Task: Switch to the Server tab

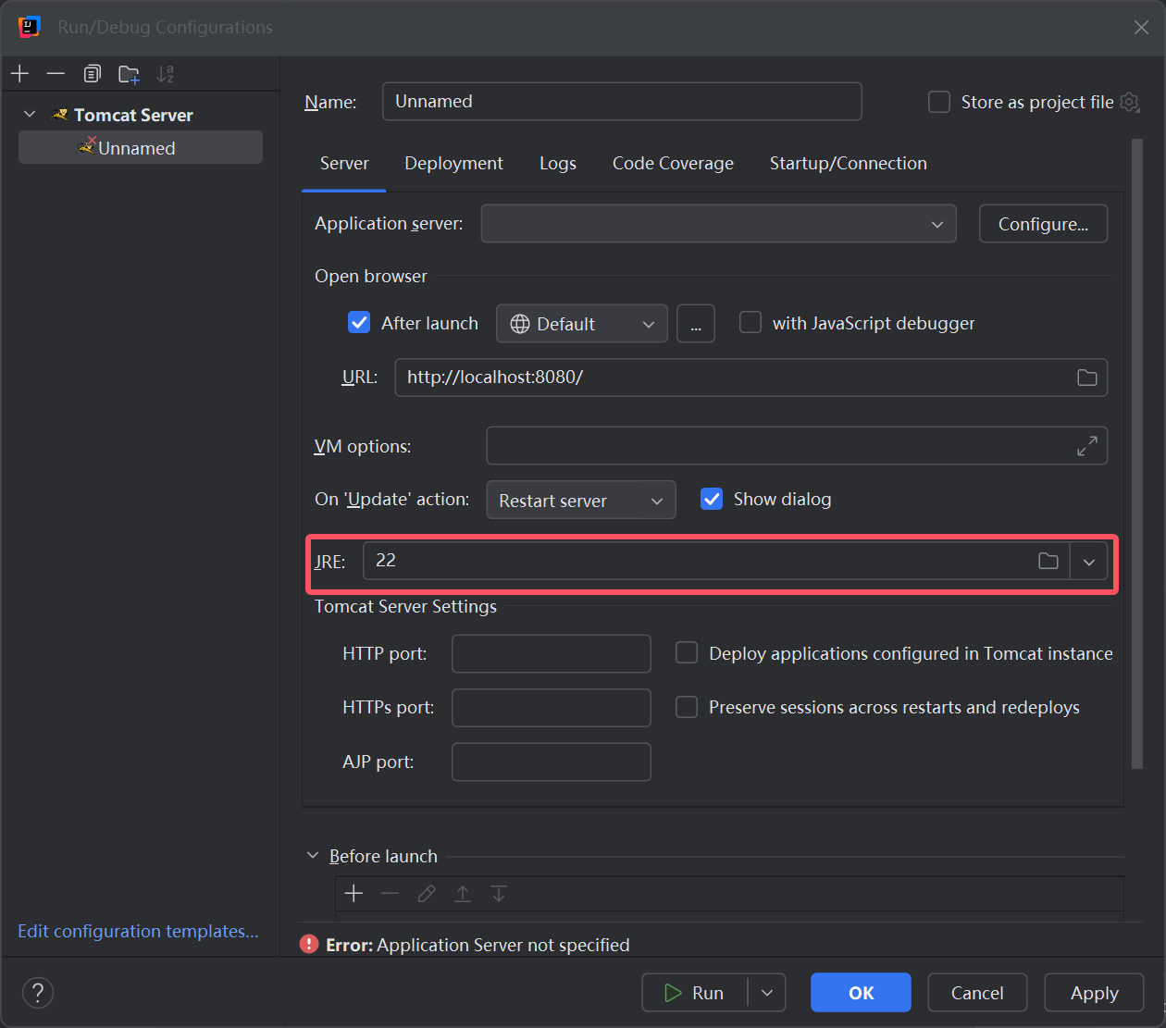Action: [x=344, y=164]
